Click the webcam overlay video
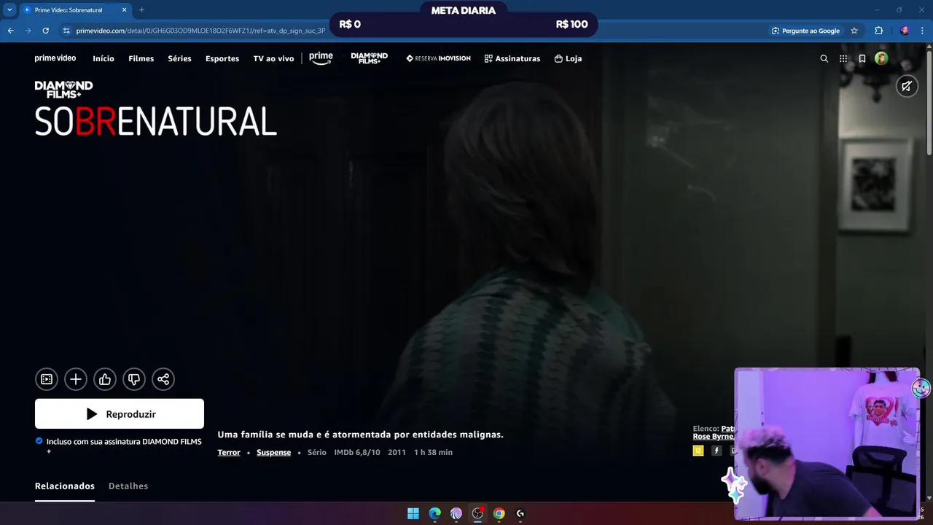The width and height of the screenshot is (933, 525). [x=827, y=443]
